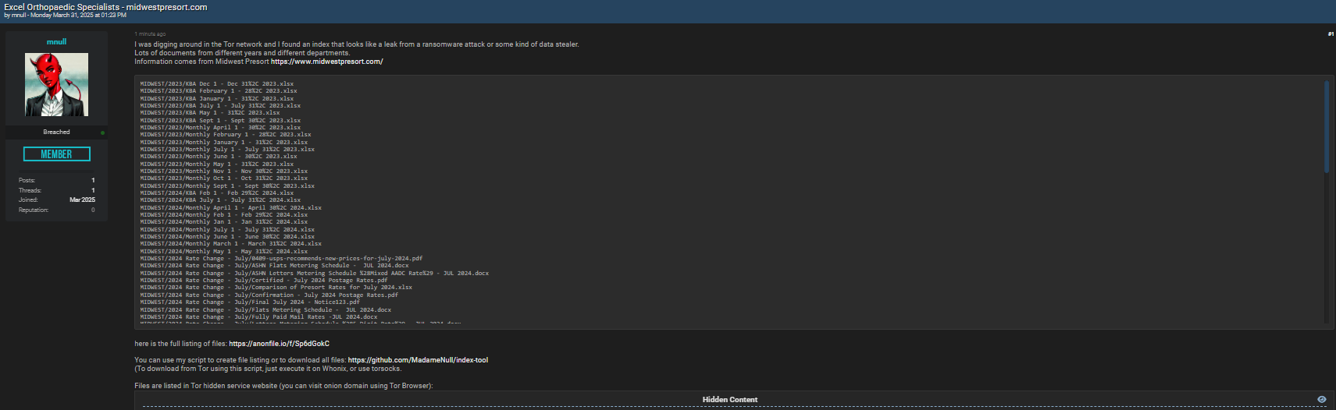
Task: Click the green online status dot
Action: coord(102,133)
